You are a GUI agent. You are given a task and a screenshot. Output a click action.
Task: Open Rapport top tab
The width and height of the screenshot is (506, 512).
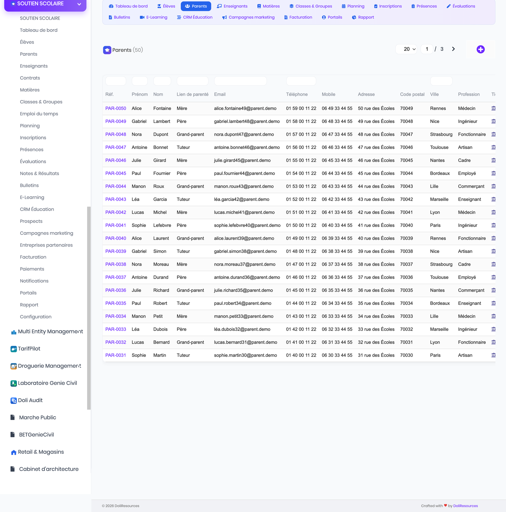(x=363, y=17)
